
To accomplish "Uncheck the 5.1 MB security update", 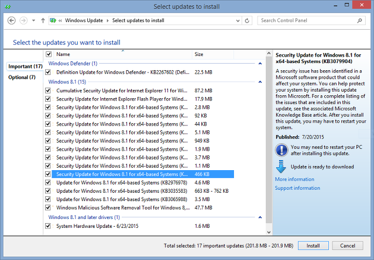I will point(48,133).
